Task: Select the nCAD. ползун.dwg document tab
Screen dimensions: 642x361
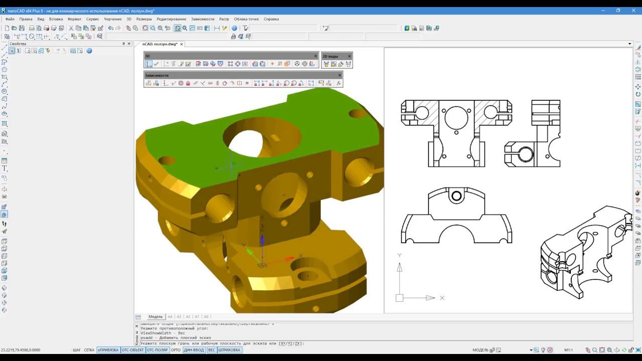Action: coord(159,44)
